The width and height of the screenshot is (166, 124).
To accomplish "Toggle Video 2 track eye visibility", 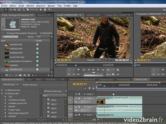I will tap(76, 94).
